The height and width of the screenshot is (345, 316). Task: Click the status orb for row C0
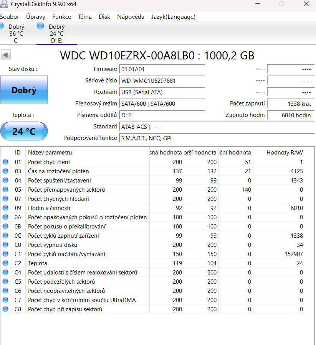5,245
